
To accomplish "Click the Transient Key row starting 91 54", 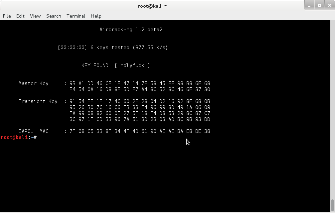I will pyautogui.click(x=140, y=101).
